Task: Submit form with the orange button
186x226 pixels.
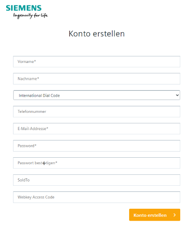Action: (154, 215)
